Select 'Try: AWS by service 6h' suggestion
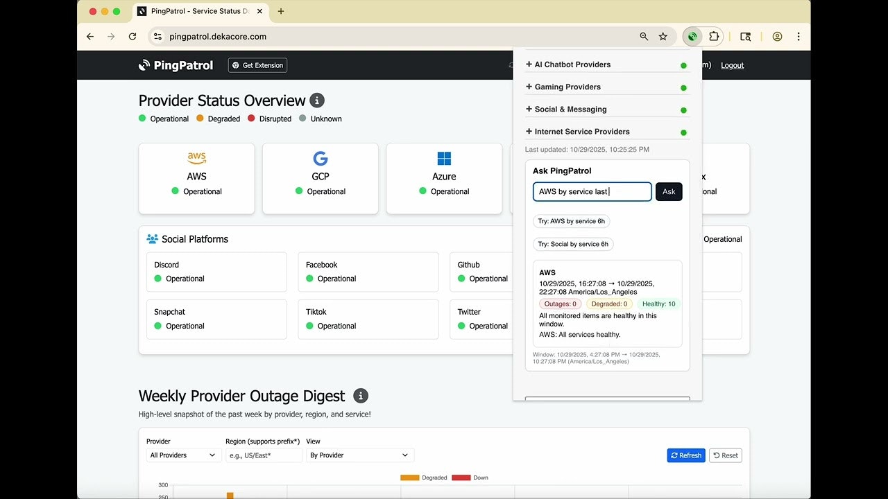 (572, 222)
